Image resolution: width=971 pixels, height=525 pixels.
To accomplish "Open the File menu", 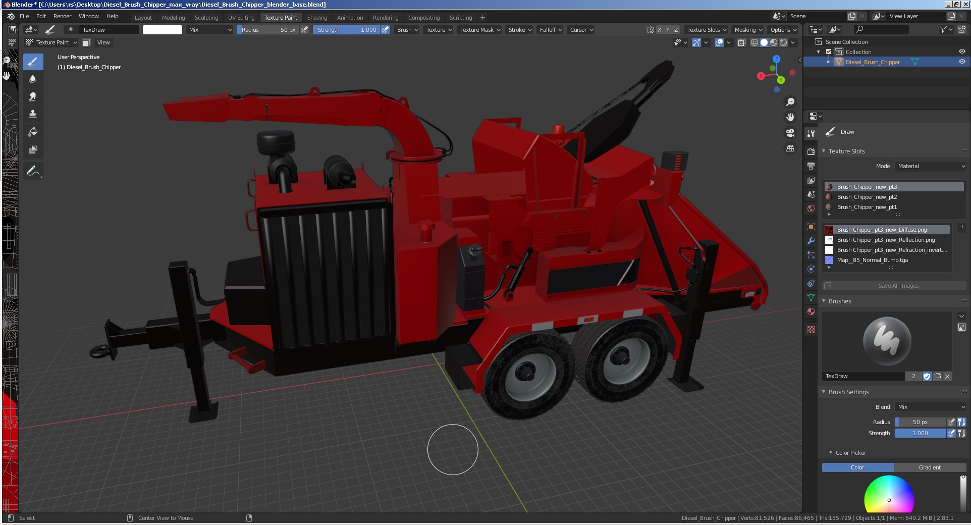I will click(x=24, y=16).
